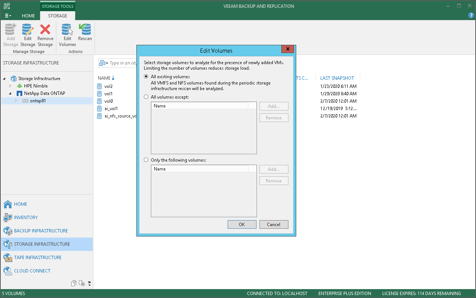476x298 pixels.
Task: Click the object search input field
Action: pyautogui.click(x=123, y=63)
